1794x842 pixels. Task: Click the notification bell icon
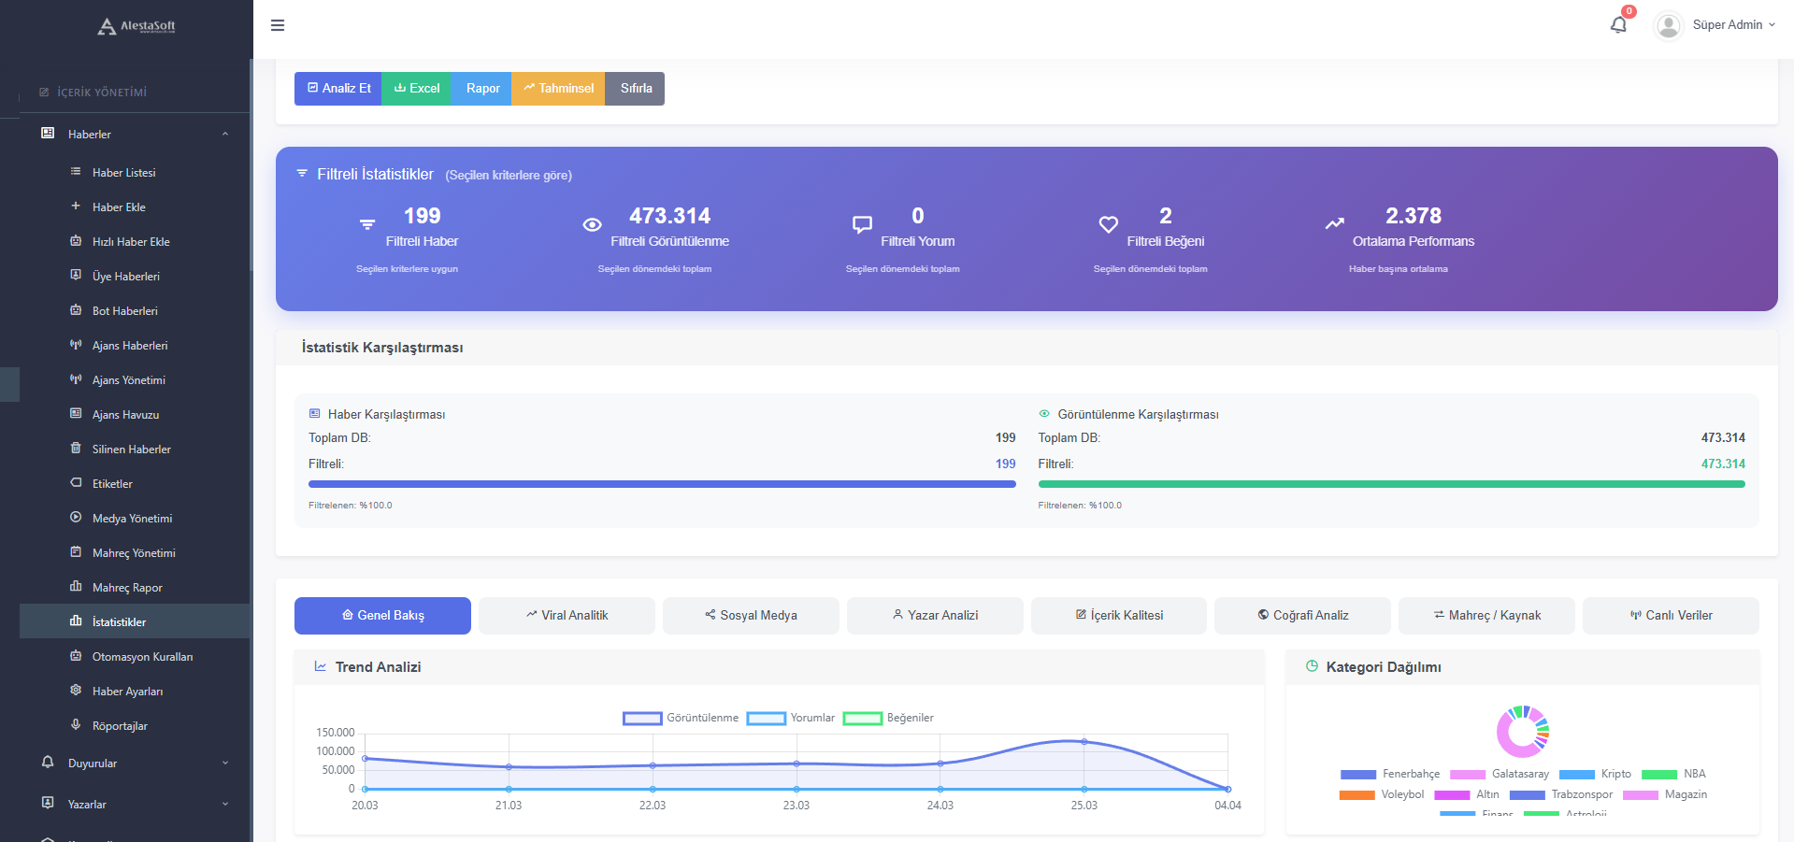click(x=1619, y=24)
